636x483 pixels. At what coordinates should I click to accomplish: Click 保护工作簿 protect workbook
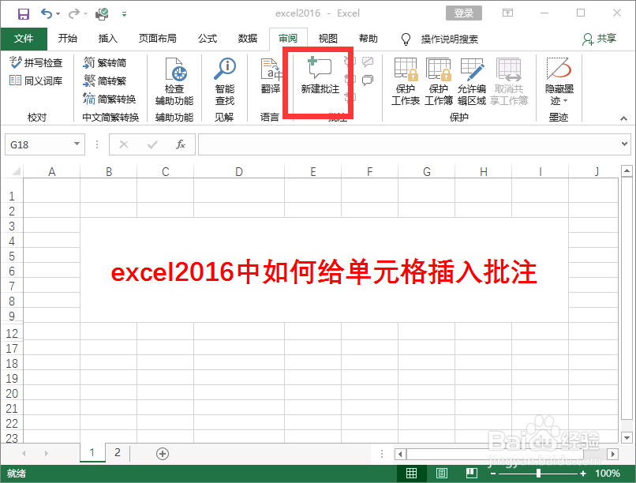click(439, 81)
